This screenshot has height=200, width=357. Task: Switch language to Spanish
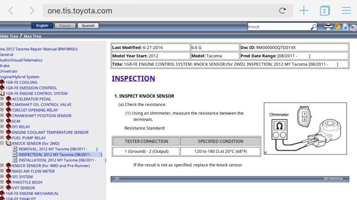(88, 26)
